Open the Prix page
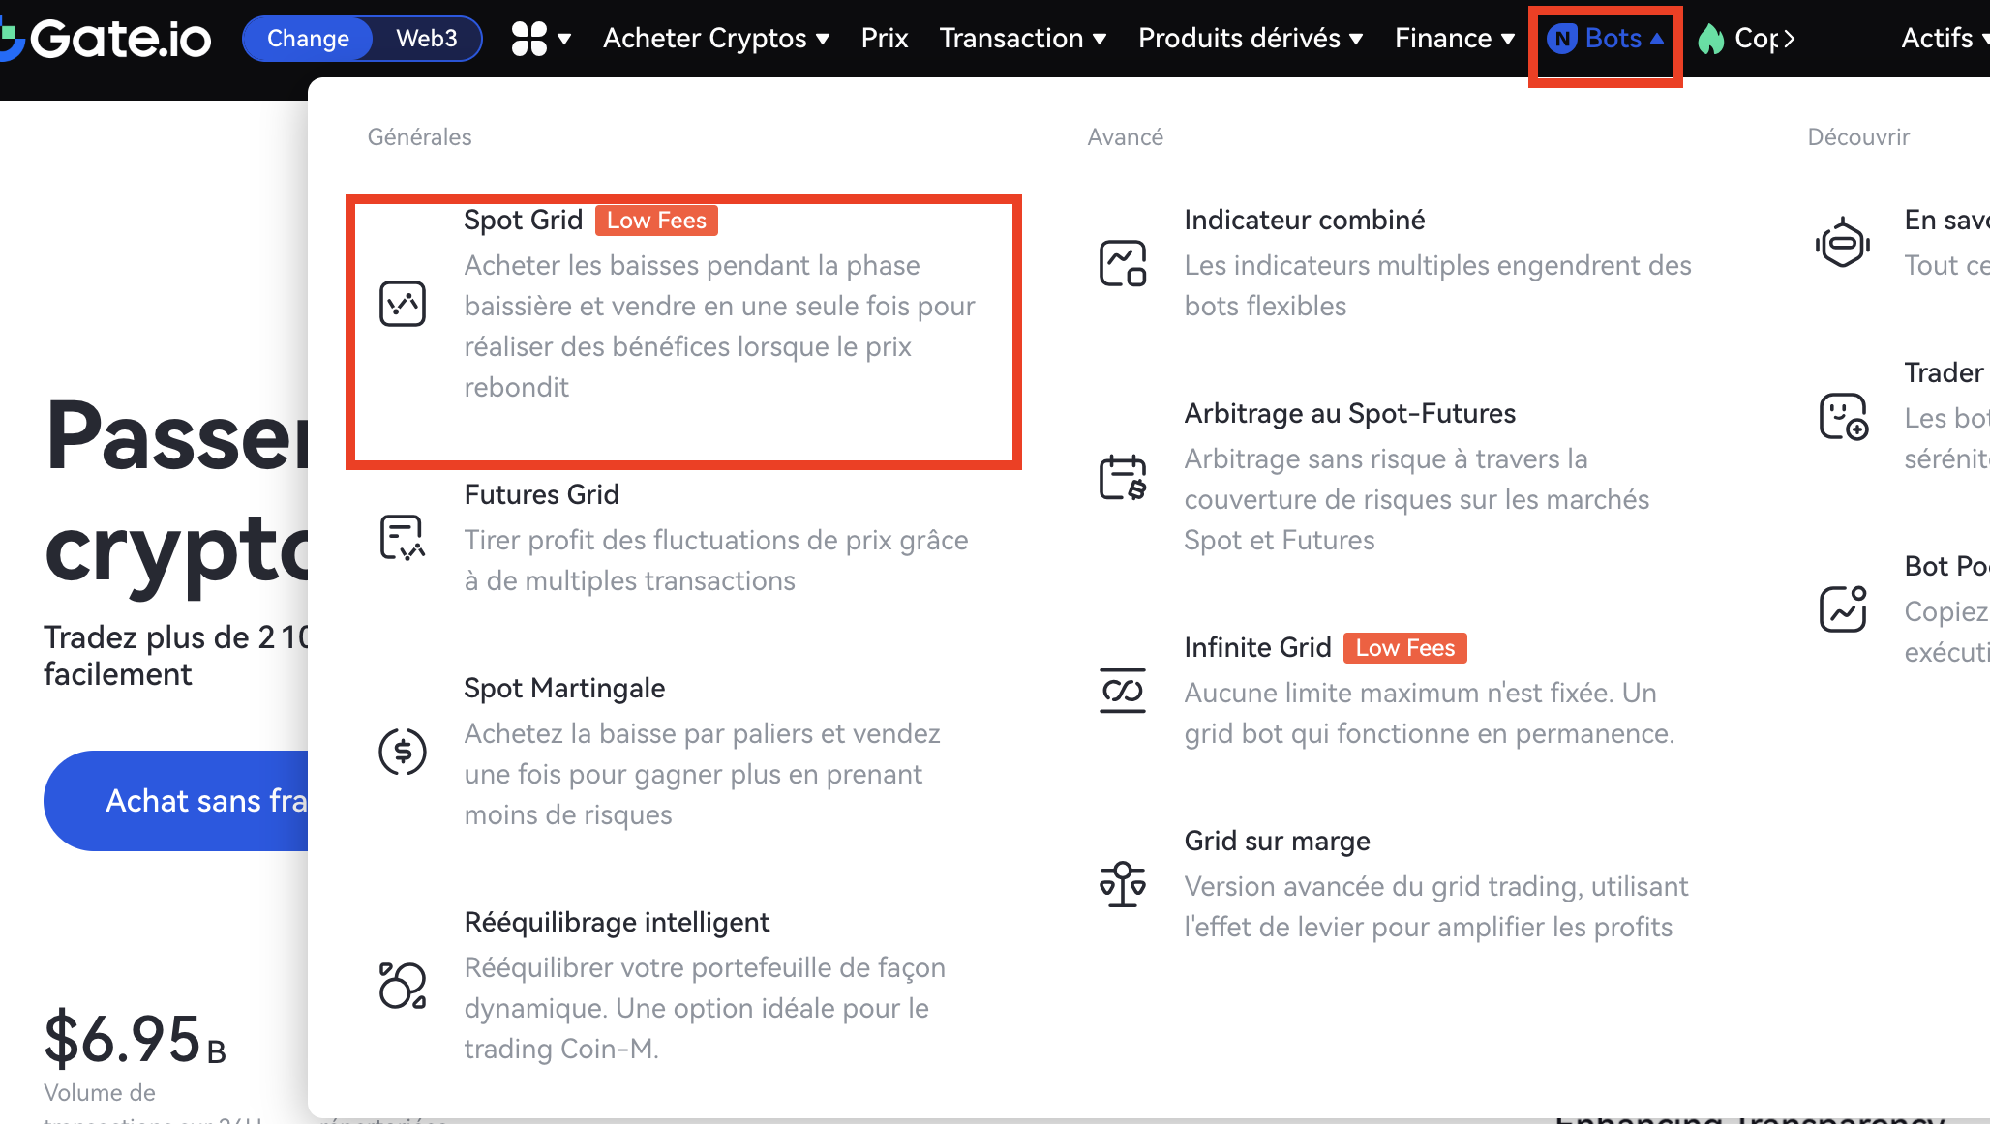Screen dimensions: 1990x1124 click(x=885, y=39)
